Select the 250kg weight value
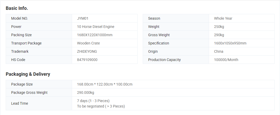The height and width of the screenshot is (115, 280). click(219, 27)
